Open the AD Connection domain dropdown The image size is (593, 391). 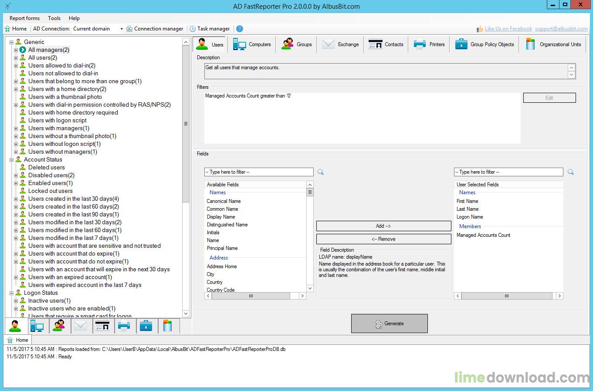click(122, 29)
